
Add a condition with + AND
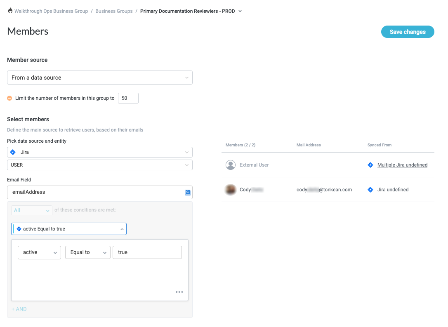point(19,309)
